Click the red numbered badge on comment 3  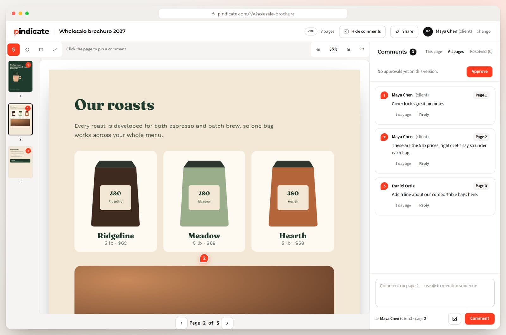pos(384,186)
